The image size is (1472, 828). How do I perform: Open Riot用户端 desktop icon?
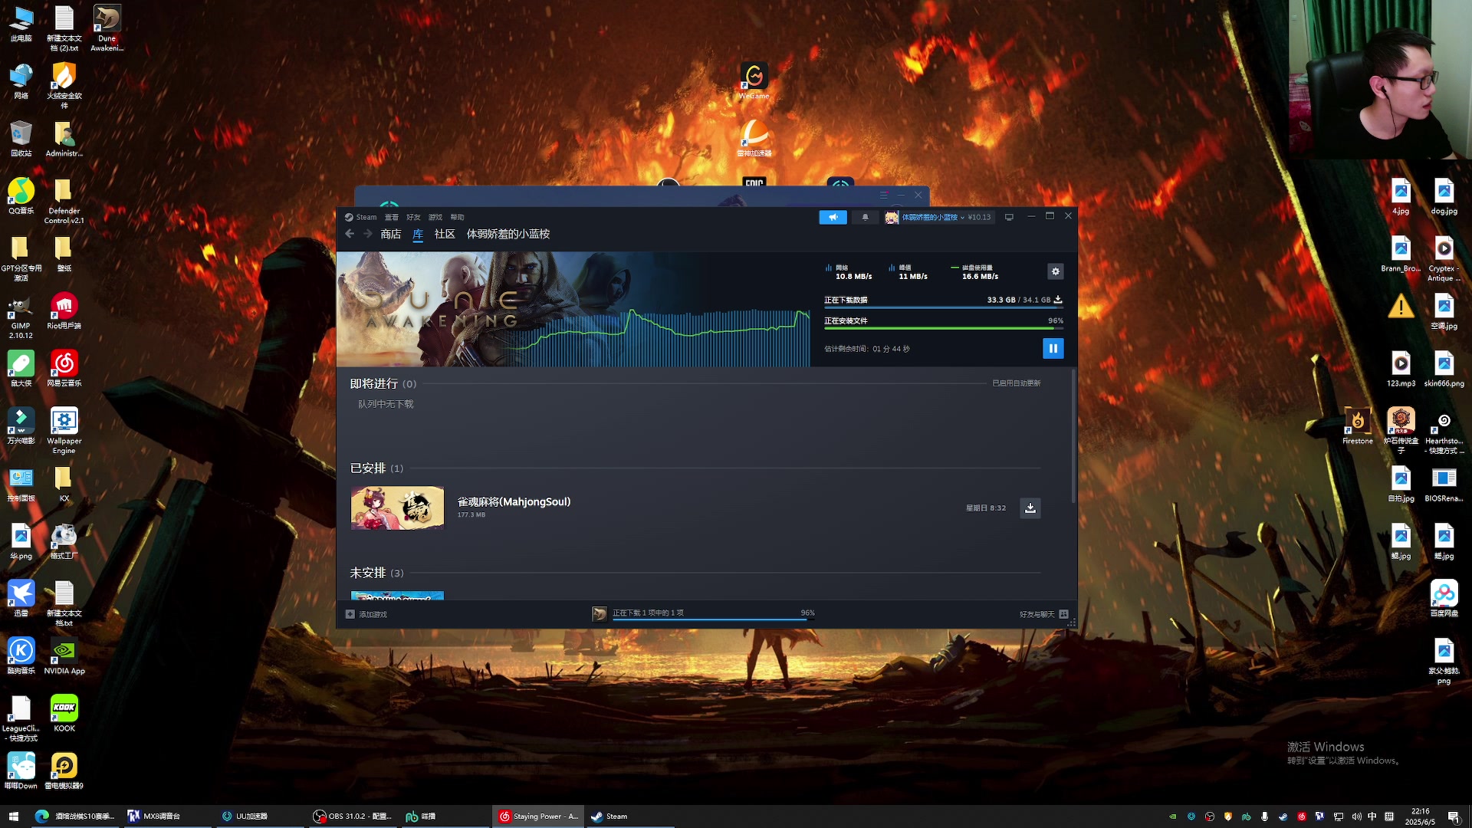64,311
